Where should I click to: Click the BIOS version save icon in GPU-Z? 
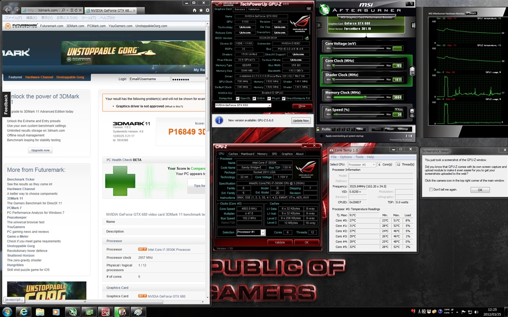pos(307,38)
